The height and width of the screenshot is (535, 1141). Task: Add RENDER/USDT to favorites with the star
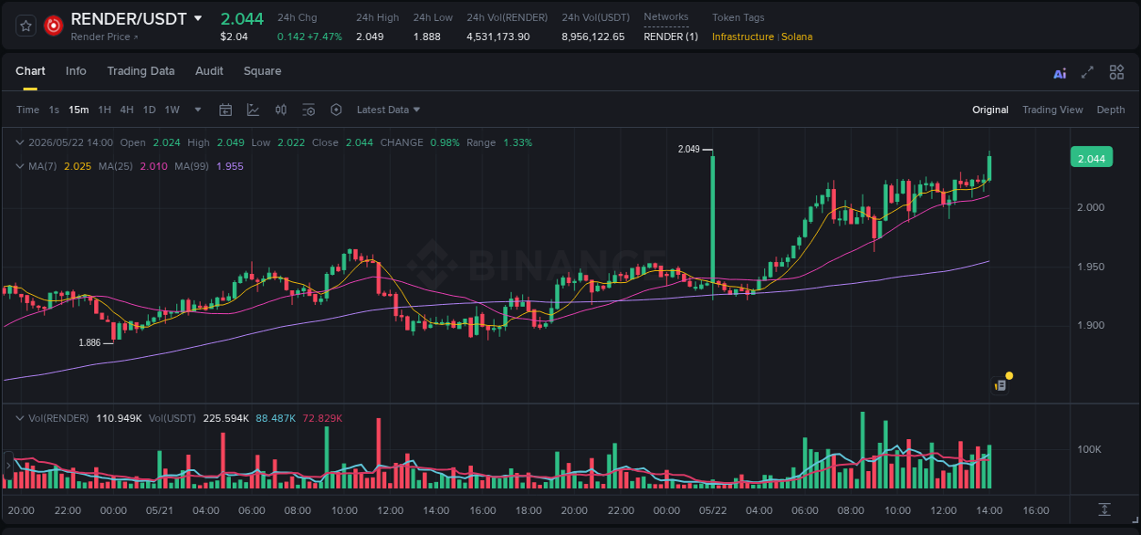tap(26, 26)
